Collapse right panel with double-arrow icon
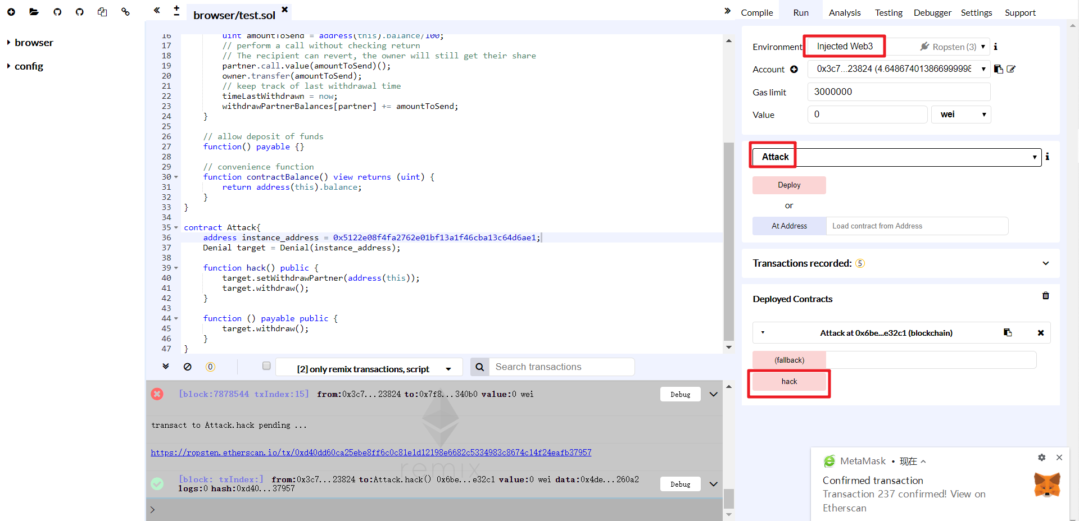Screen dimensions: 1079x521 pos(727,11)
